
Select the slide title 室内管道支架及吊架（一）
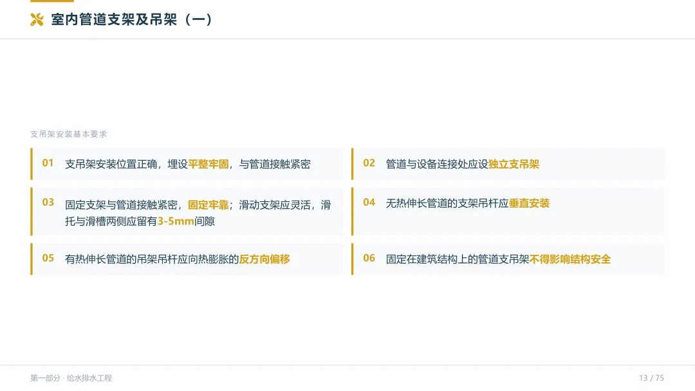(x=132, y=19)
